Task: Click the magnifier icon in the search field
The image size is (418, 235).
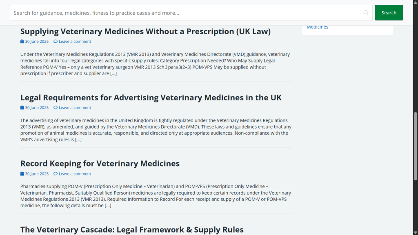Action: (x=366, y=13)
